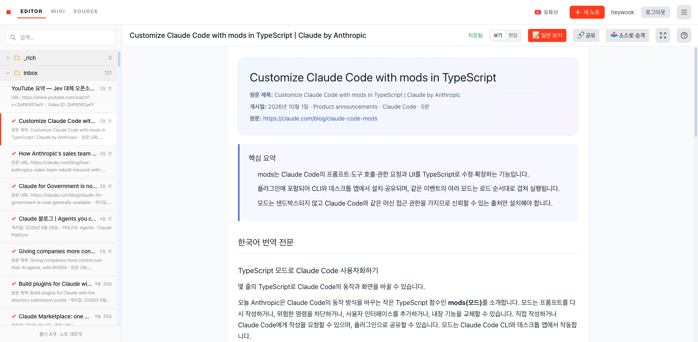Open the WIKI tab

58,11
